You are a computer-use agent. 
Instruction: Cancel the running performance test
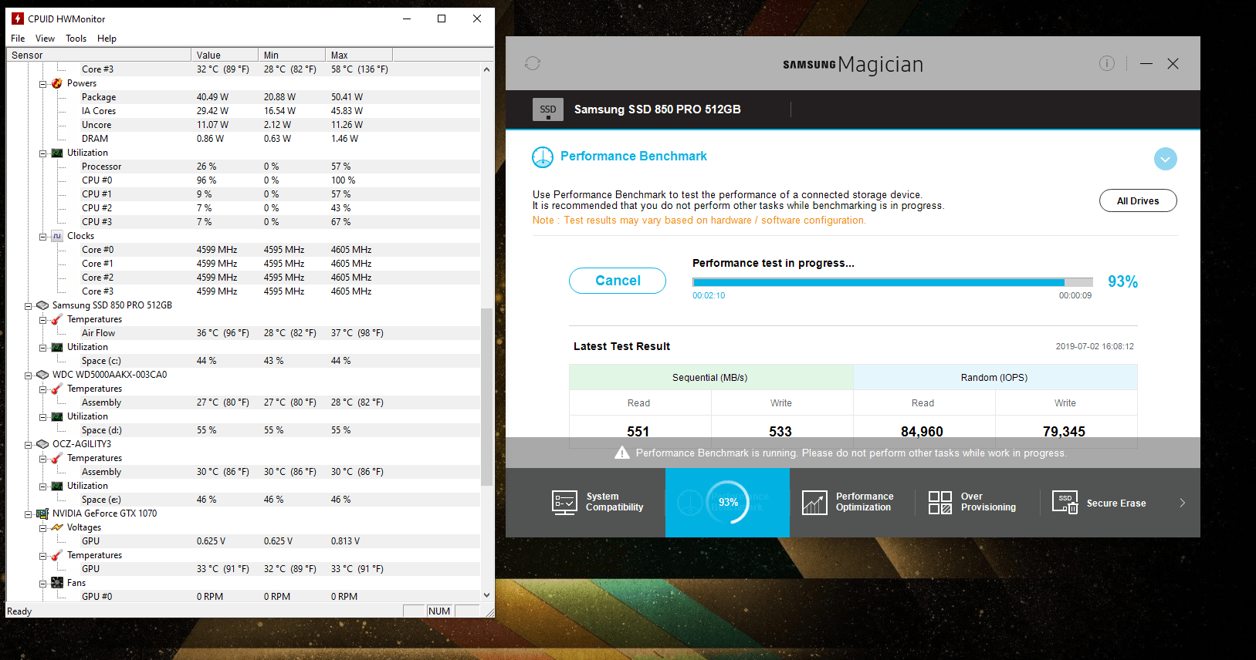click(x=618, y=281)
